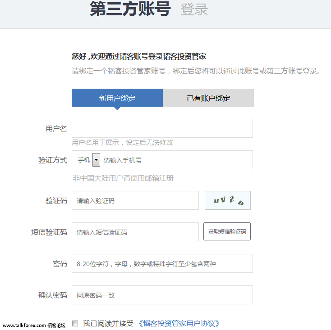331x330 pixels.
Task: Refresh the captcha image
Action: click(228, 200)
